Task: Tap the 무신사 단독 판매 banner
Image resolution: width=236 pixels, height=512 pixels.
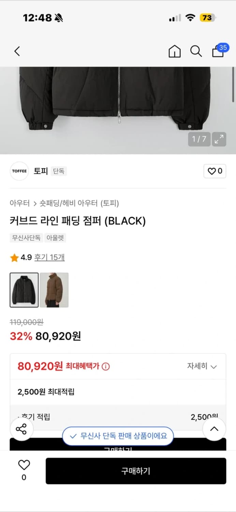Action: [118, 436]
